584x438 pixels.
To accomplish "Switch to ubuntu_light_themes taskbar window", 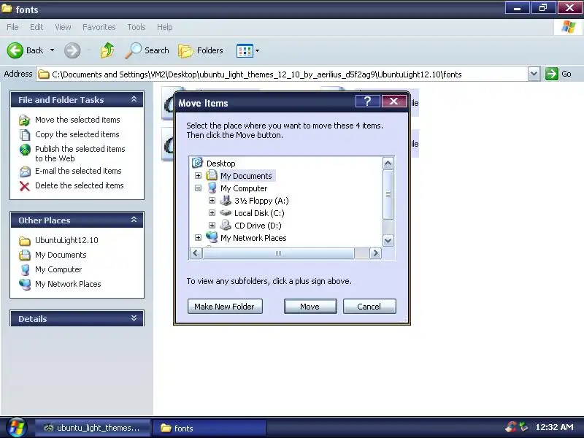I will (x=93, y=428).
